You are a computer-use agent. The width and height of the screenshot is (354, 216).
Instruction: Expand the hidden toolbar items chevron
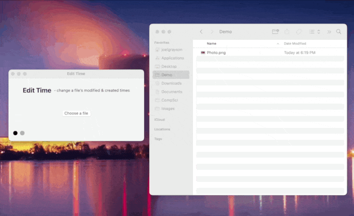click(329, 32)
